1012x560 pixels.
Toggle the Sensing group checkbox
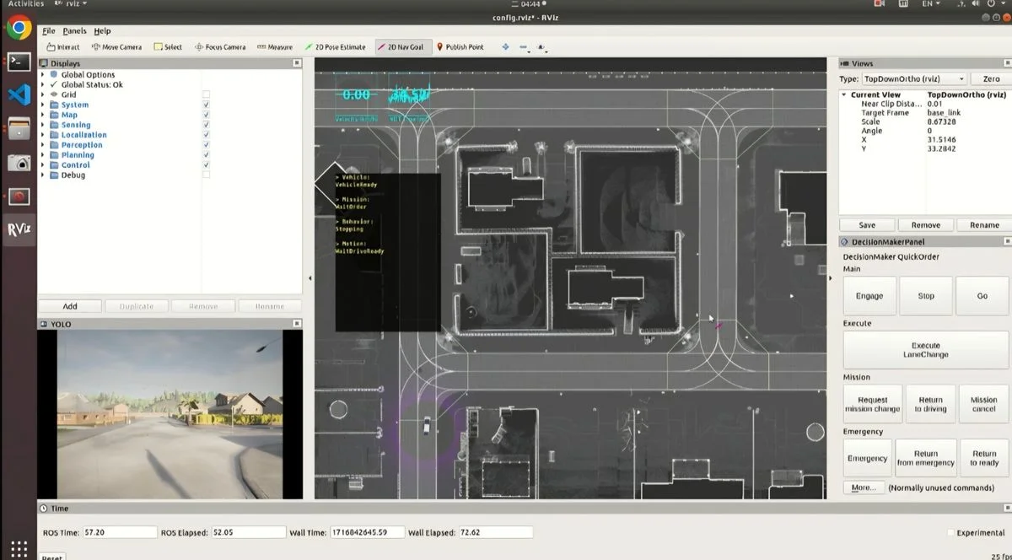click(x=207, y=125)
